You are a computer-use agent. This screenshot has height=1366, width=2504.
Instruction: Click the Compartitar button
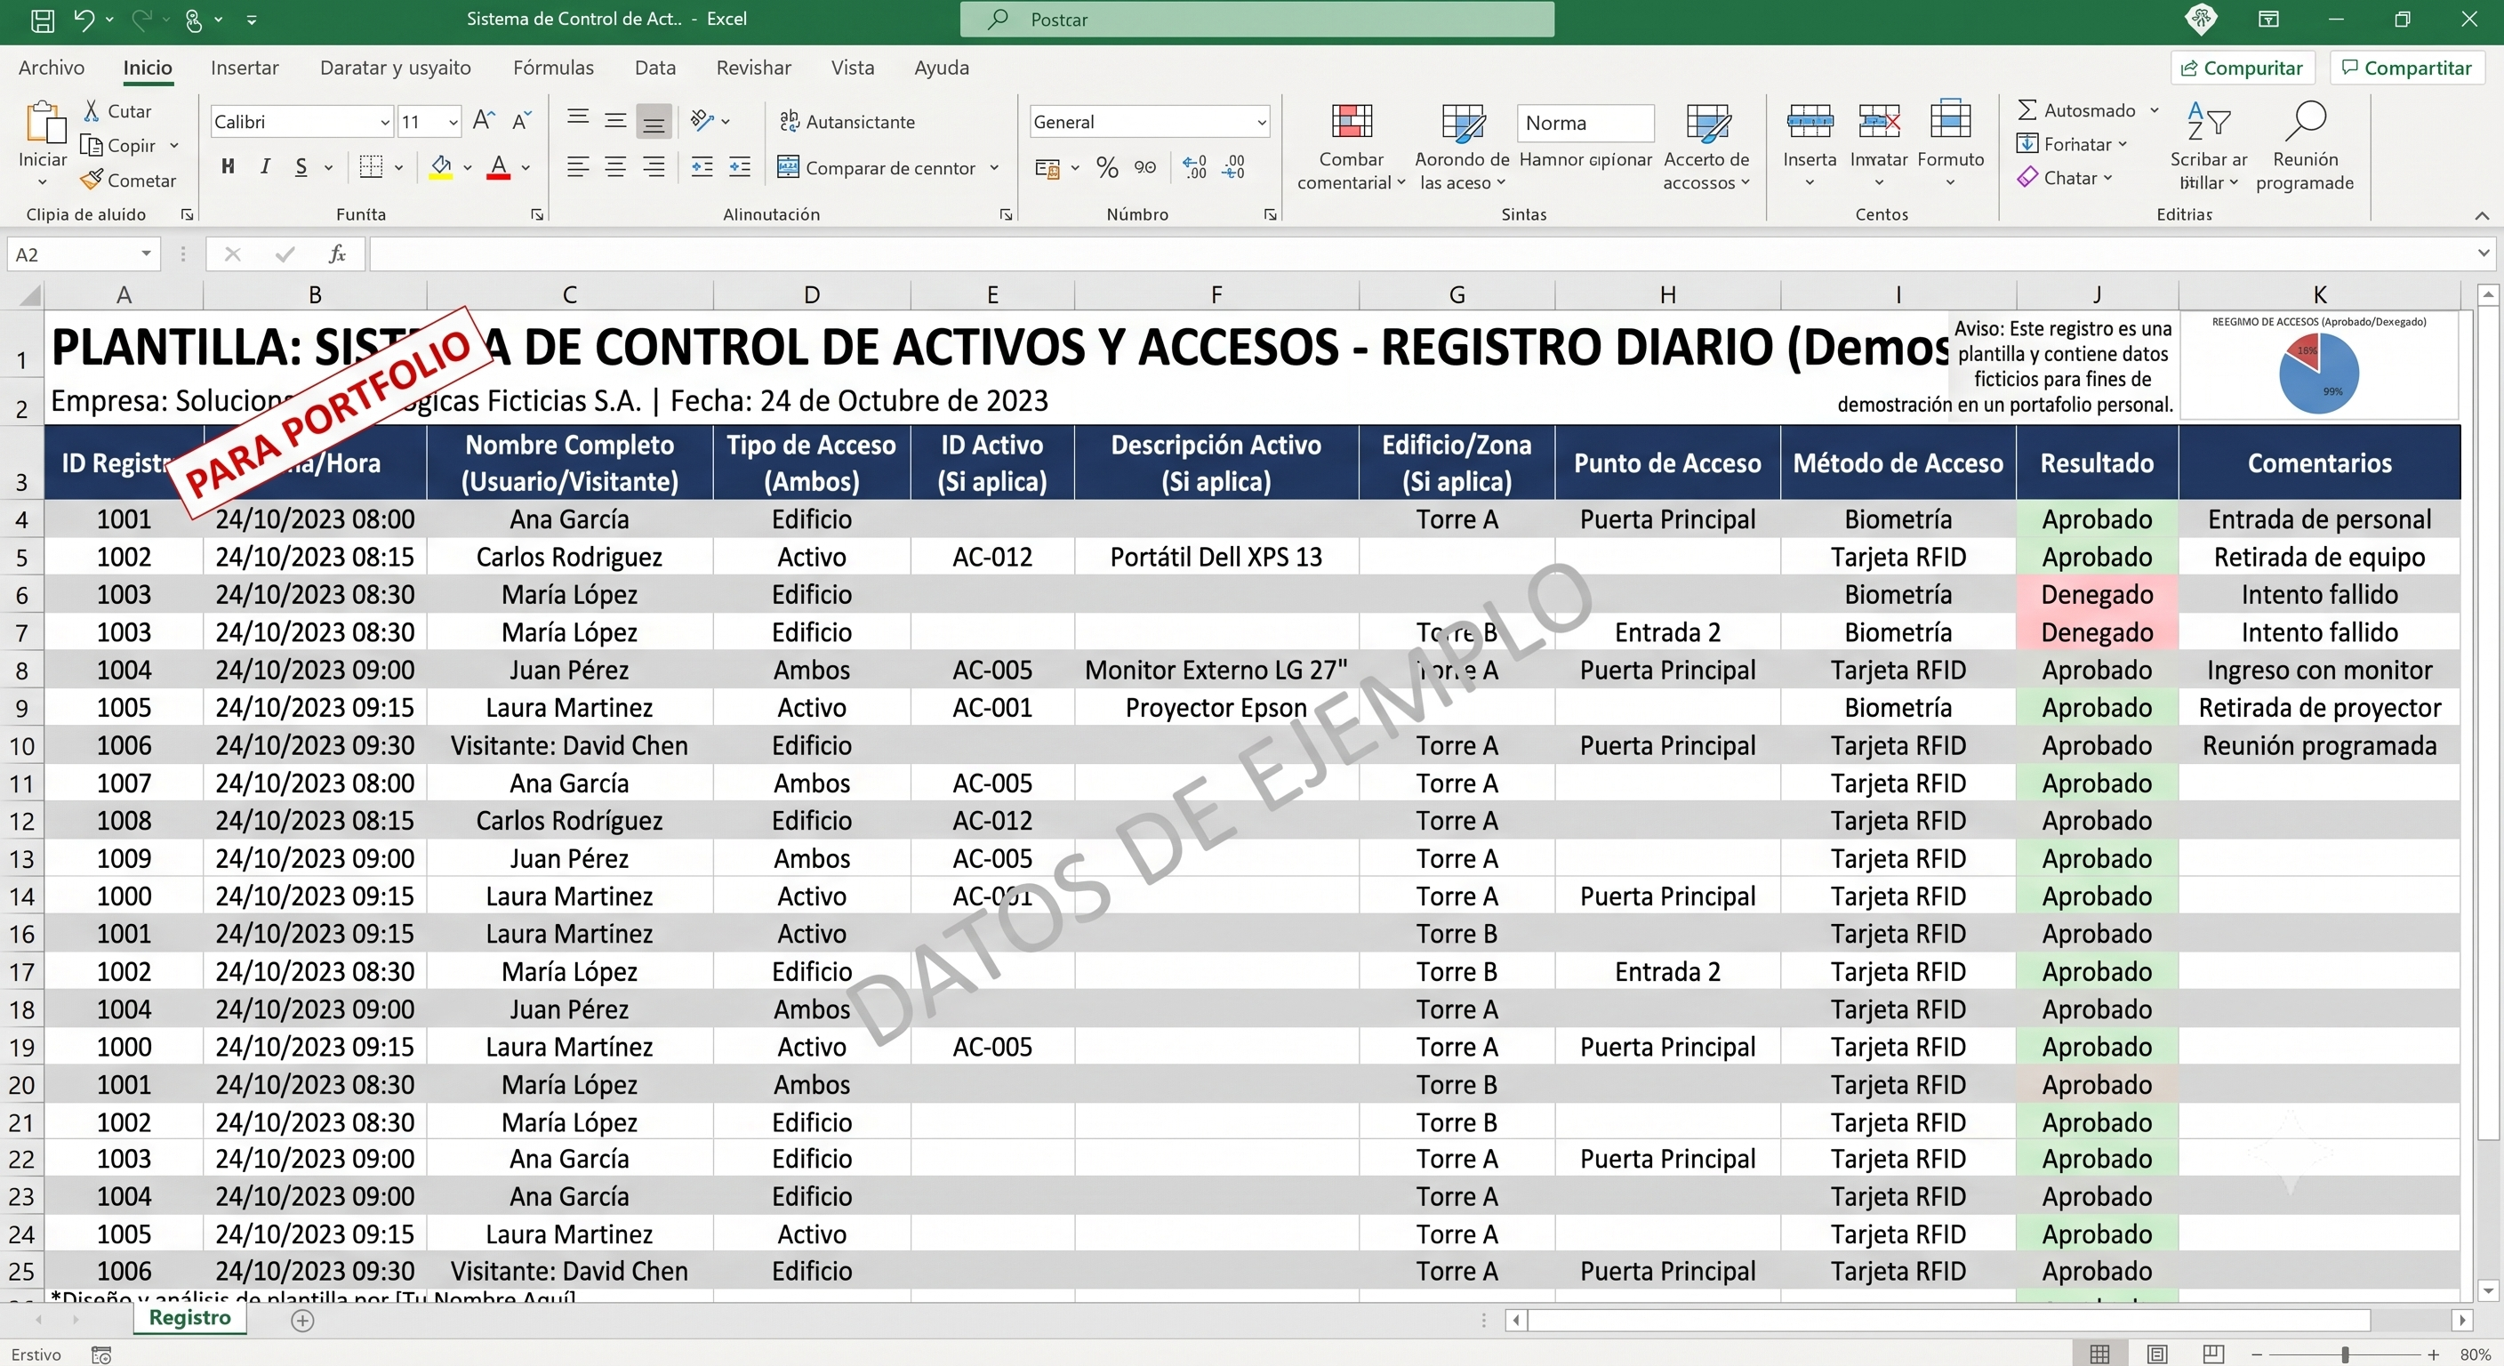2407,68
